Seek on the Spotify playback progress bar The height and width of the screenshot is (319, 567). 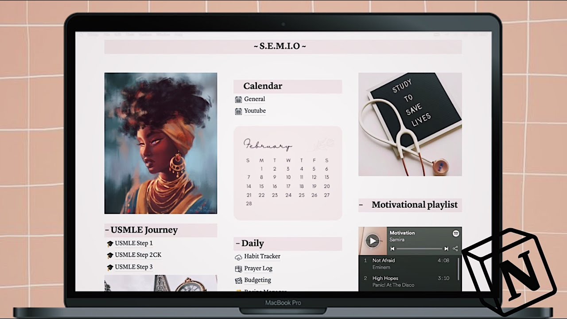pyautogui.click(x=419, y=249)
